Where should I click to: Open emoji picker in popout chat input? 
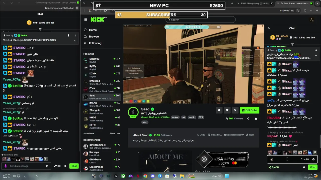[x=47, y=166]
